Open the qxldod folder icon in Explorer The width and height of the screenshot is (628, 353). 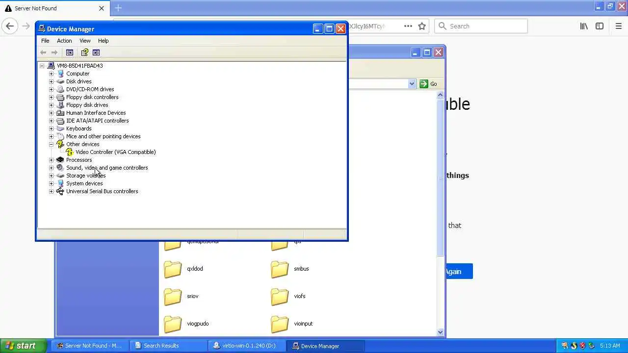coord(172,269)
